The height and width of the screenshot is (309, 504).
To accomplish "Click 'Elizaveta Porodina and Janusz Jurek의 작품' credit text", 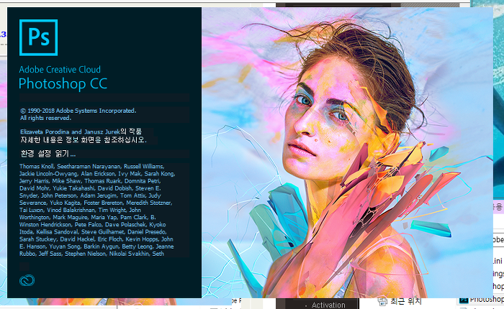I will [81, 132].
